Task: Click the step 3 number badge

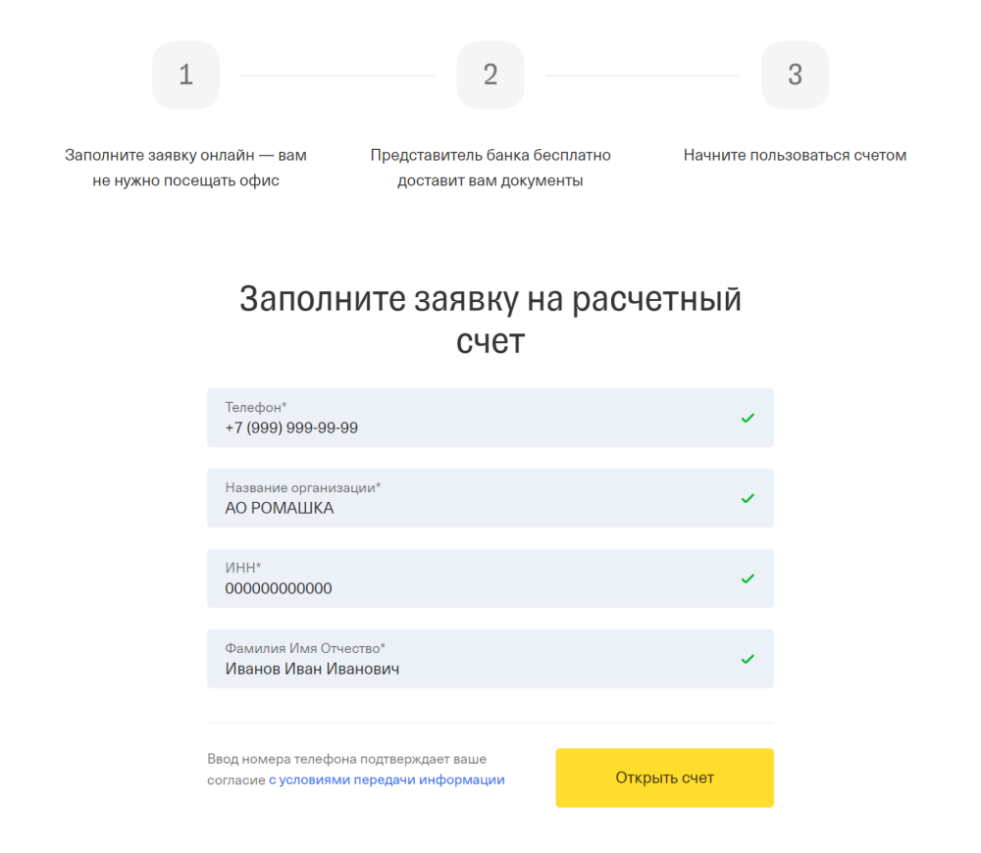Action: 795,75
